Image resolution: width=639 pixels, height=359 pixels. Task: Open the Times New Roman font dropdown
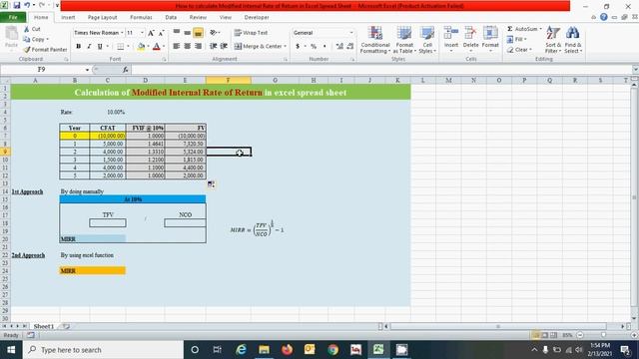122,33
